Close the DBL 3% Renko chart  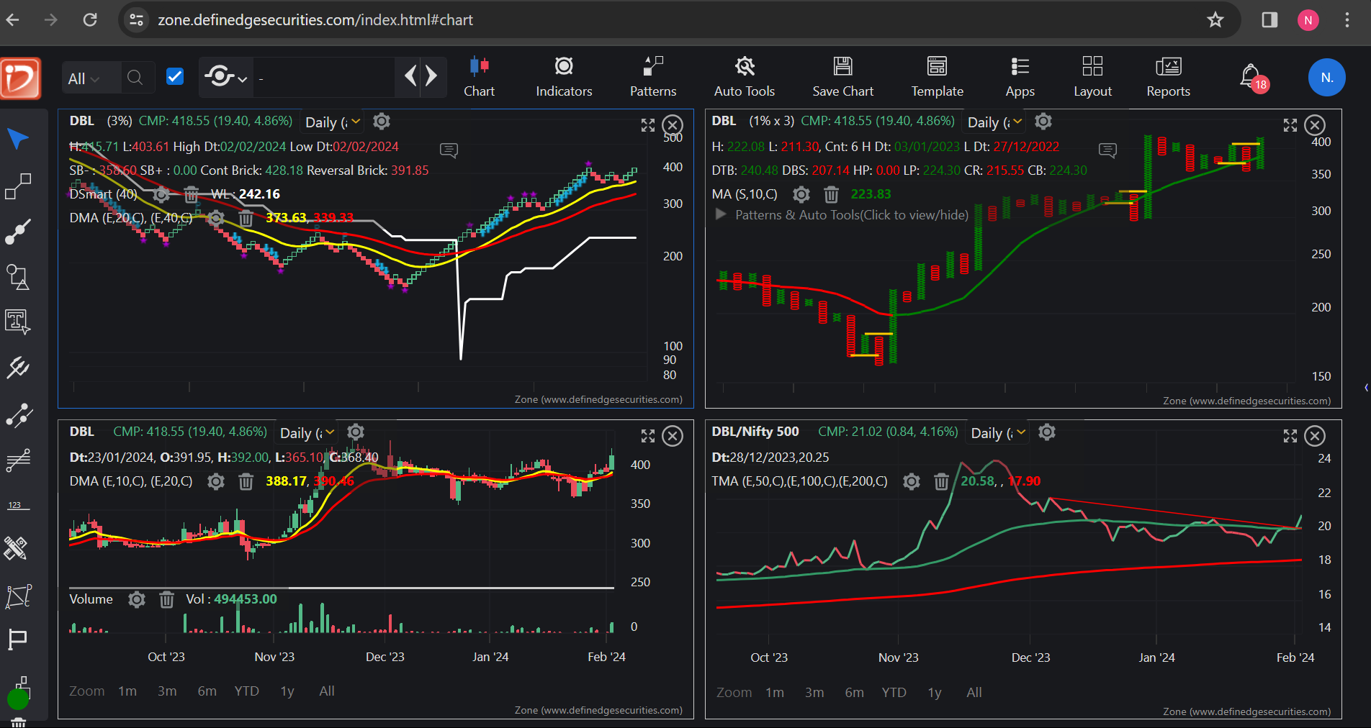(x=673, y=125)
